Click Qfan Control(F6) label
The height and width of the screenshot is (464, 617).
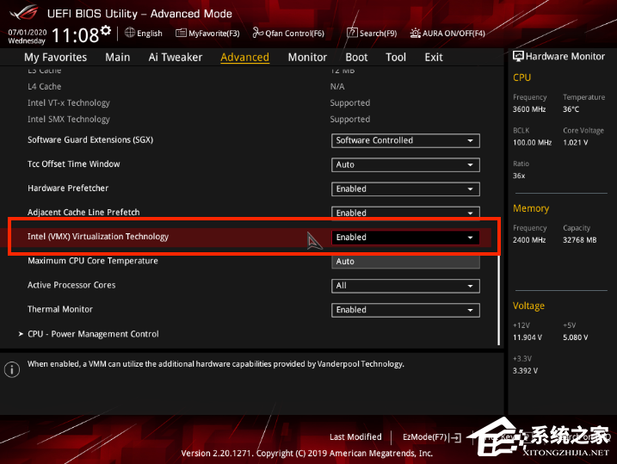tap(294, 34)
